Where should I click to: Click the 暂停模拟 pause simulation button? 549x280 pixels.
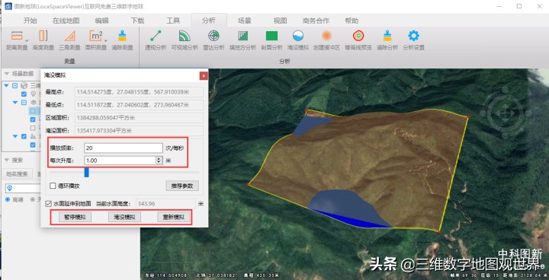pyautogui.click(x=75, y=217)
